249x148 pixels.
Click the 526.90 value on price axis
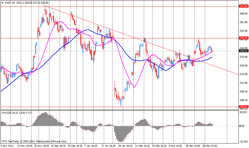click(244, 66)
